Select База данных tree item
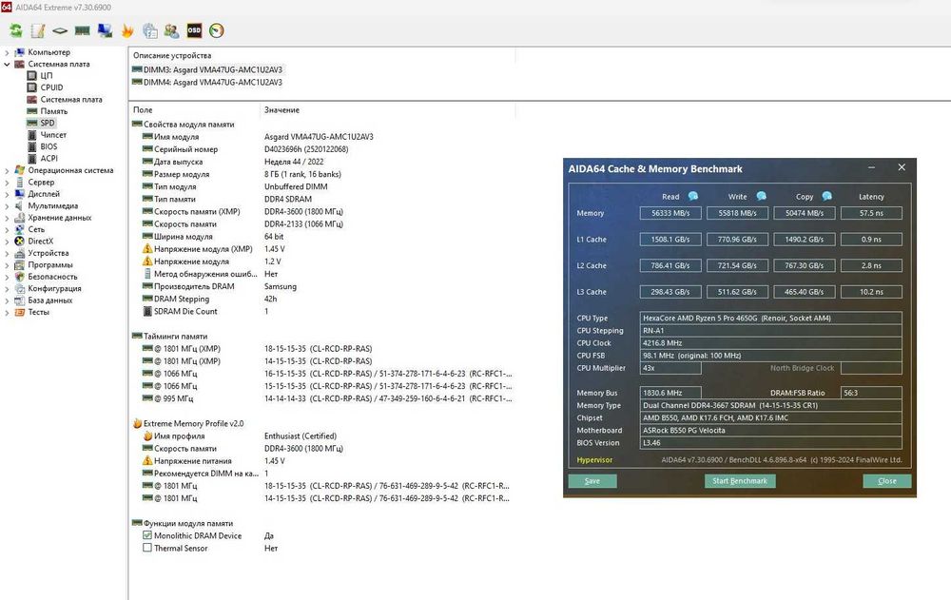Viewport: 951px width, 600px height. click(49, 300)
